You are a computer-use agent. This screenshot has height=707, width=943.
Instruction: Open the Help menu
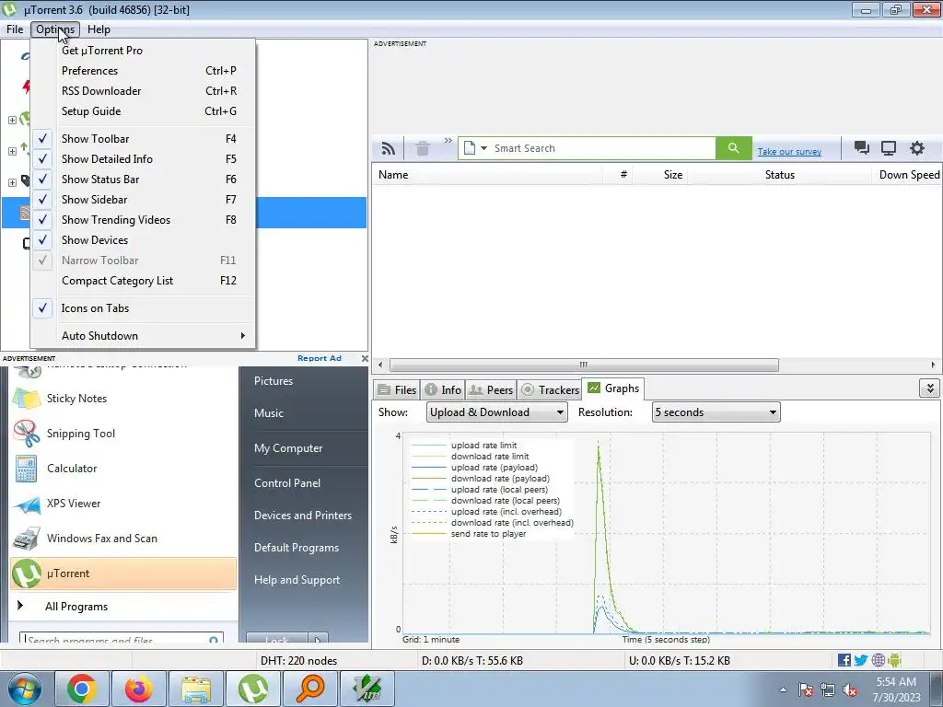coord(99,29)
